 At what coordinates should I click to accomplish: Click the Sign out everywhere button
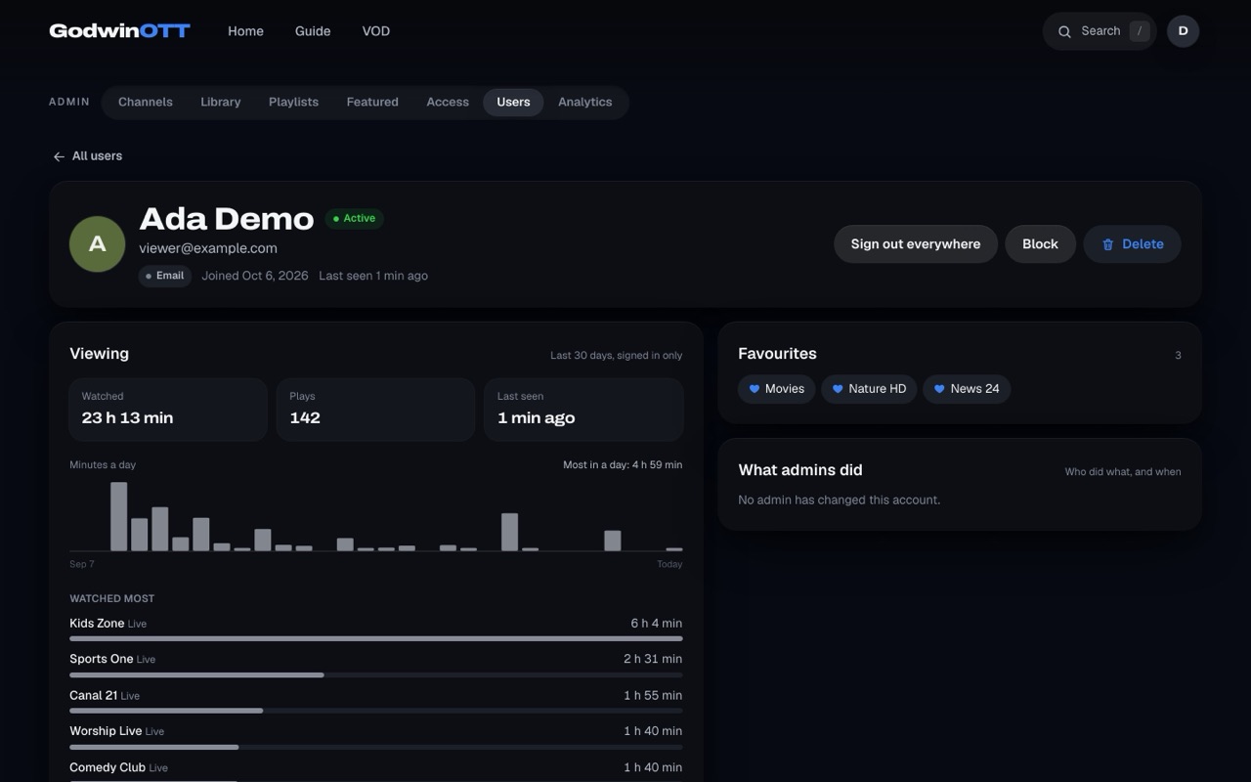click(916, 244)
